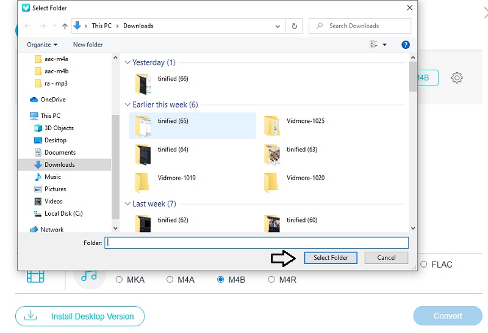Open the Organize menu
This screenshot has height=333, width=488.
(42, 45)
